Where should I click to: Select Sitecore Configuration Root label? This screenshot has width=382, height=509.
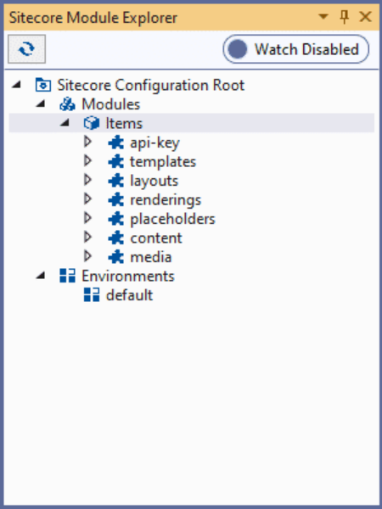coord(151,85)
